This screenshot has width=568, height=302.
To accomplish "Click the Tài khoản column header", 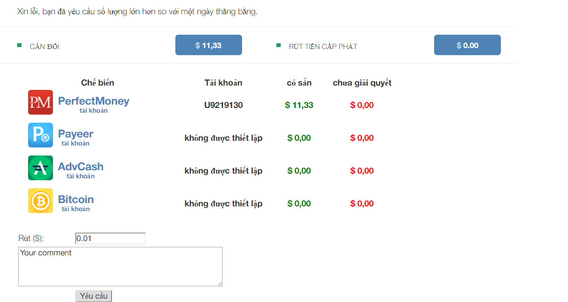I will point(223,83).
